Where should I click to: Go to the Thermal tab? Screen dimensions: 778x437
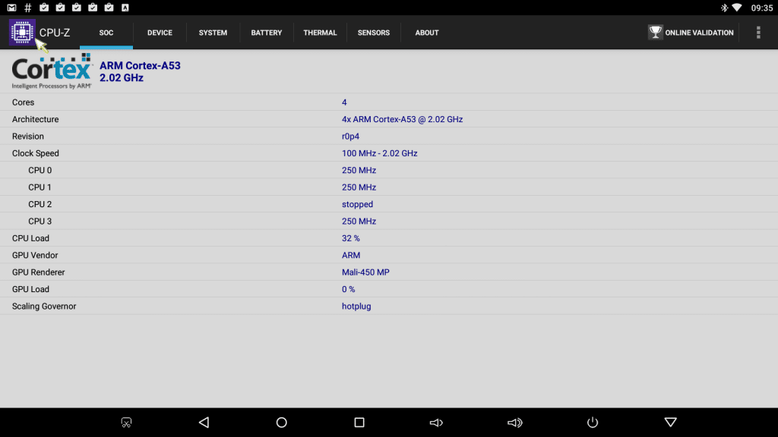[320, 33]
